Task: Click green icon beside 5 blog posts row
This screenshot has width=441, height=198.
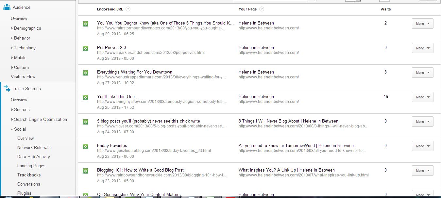Action: pos(86,122)
